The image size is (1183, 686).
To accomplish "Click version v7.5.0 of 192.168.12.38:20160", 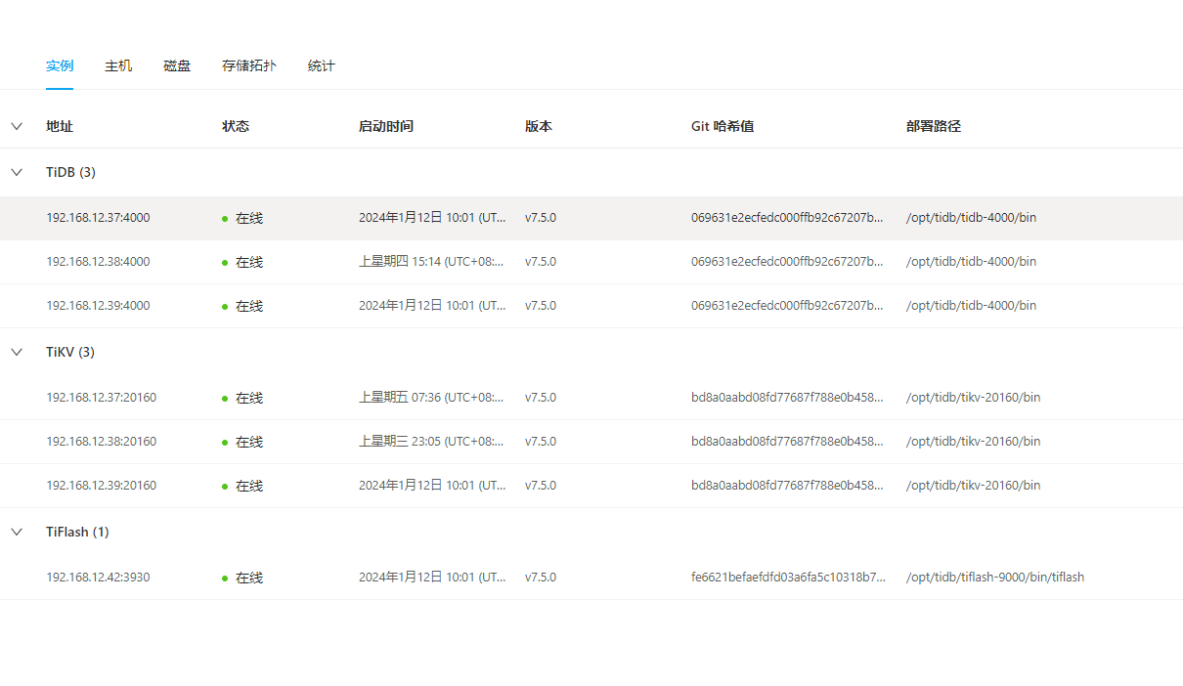I will pos(541,442).
